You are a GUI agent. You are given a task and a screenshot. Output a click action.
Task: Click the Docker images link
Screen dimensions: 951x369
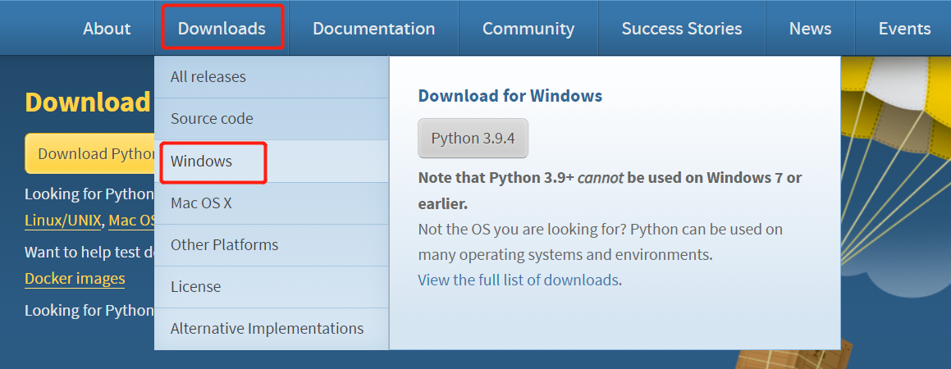tap(75, 279)
